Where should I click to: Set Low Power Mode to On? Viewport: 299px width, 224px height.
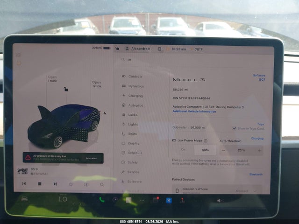point(183,150)
